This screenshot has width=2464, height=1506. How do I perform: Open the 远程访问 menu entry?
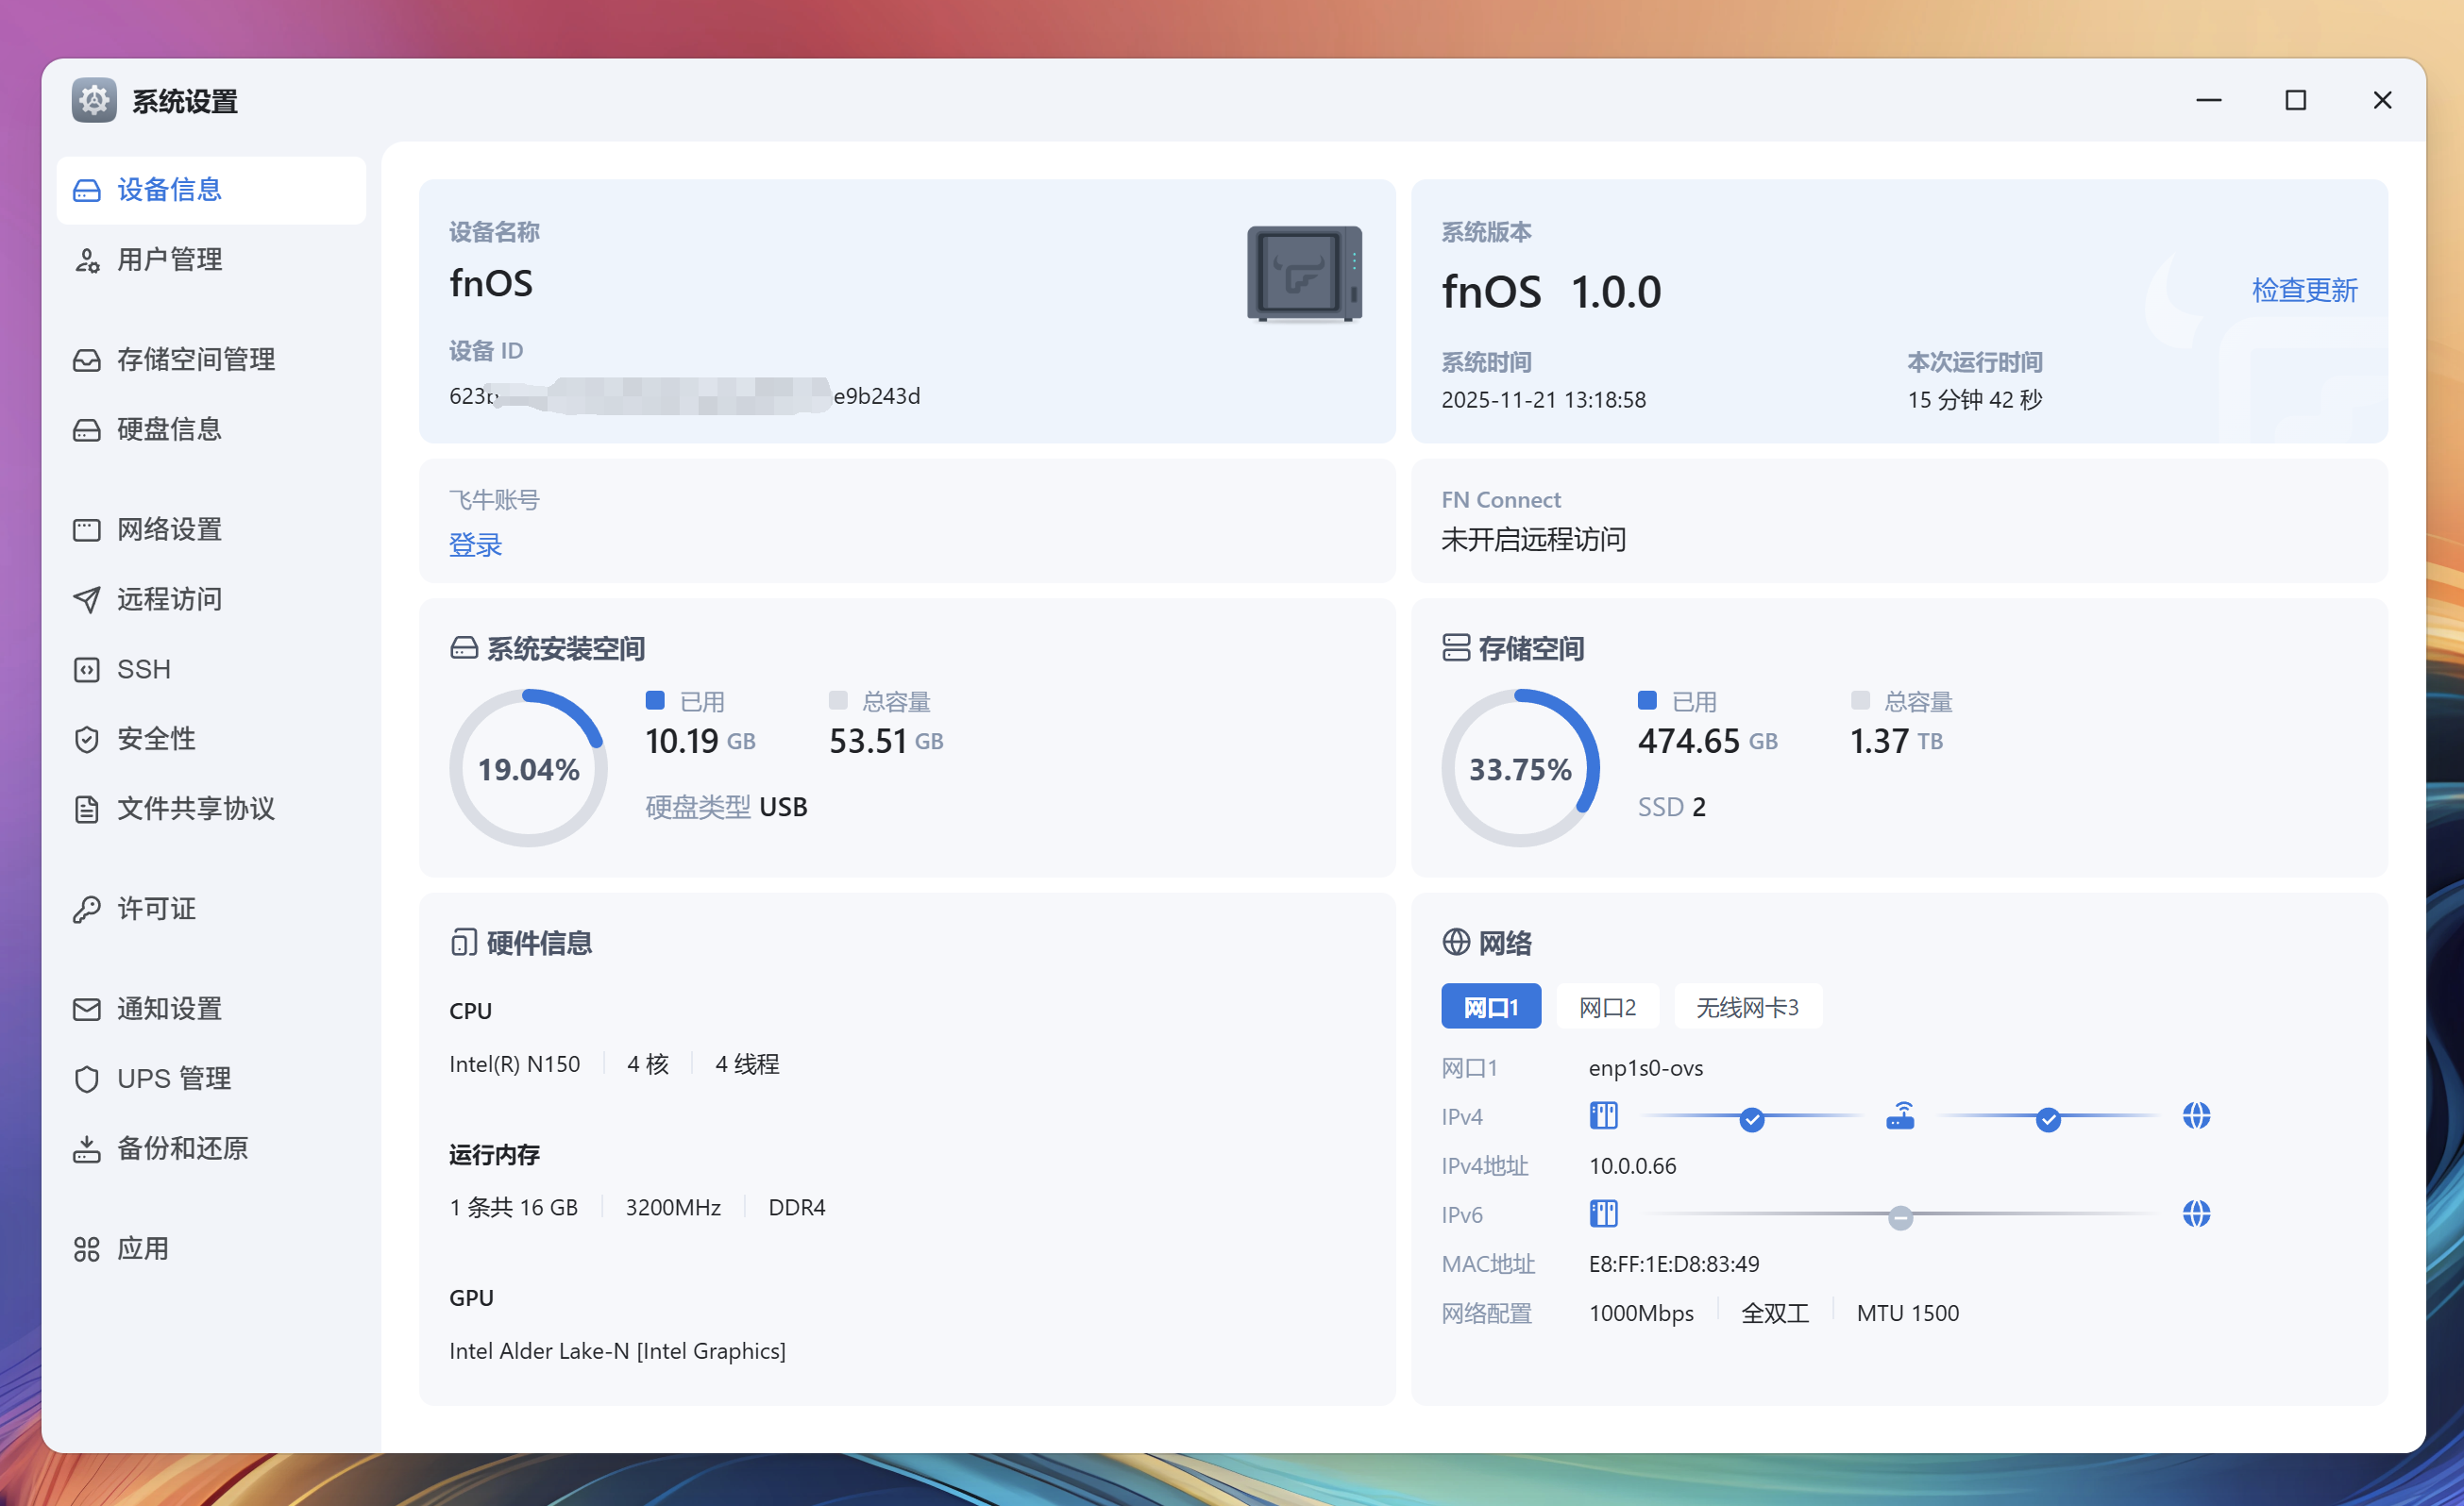(x=169, y=598)
